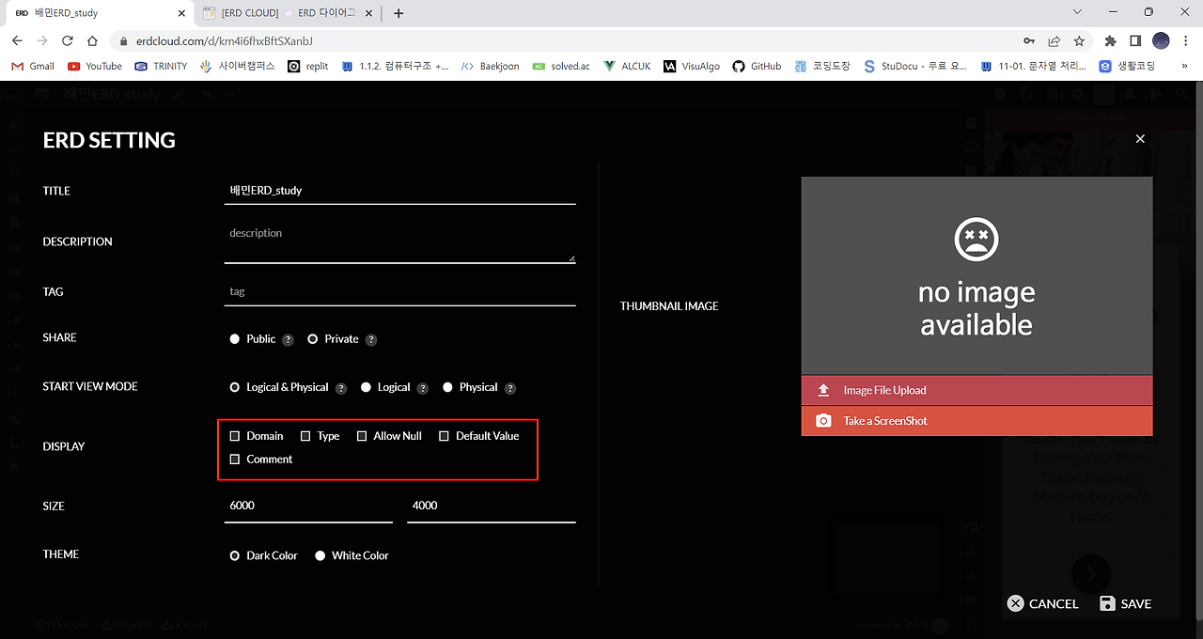Click Image File Upload button
Image resolution: width=1203 pixels, height=639 pixels.
[976, 390]
